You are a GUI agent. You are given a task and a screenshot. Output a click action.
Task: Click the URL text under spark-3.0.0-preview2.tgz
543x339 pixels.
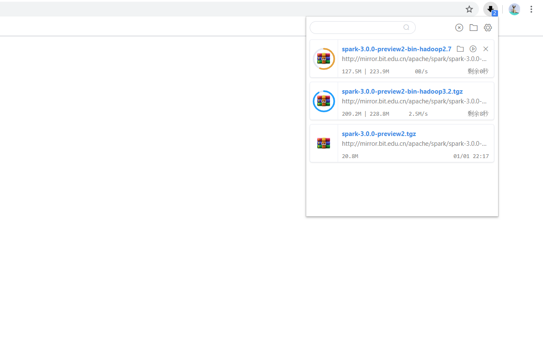click(x=414, y=144)
